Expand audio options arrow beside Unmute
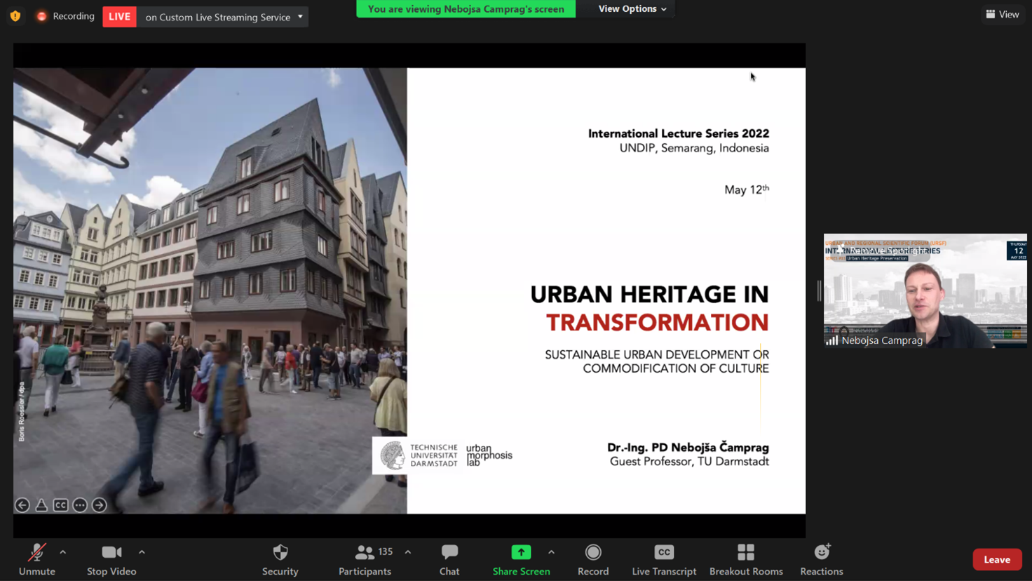 tap(63, 552)
